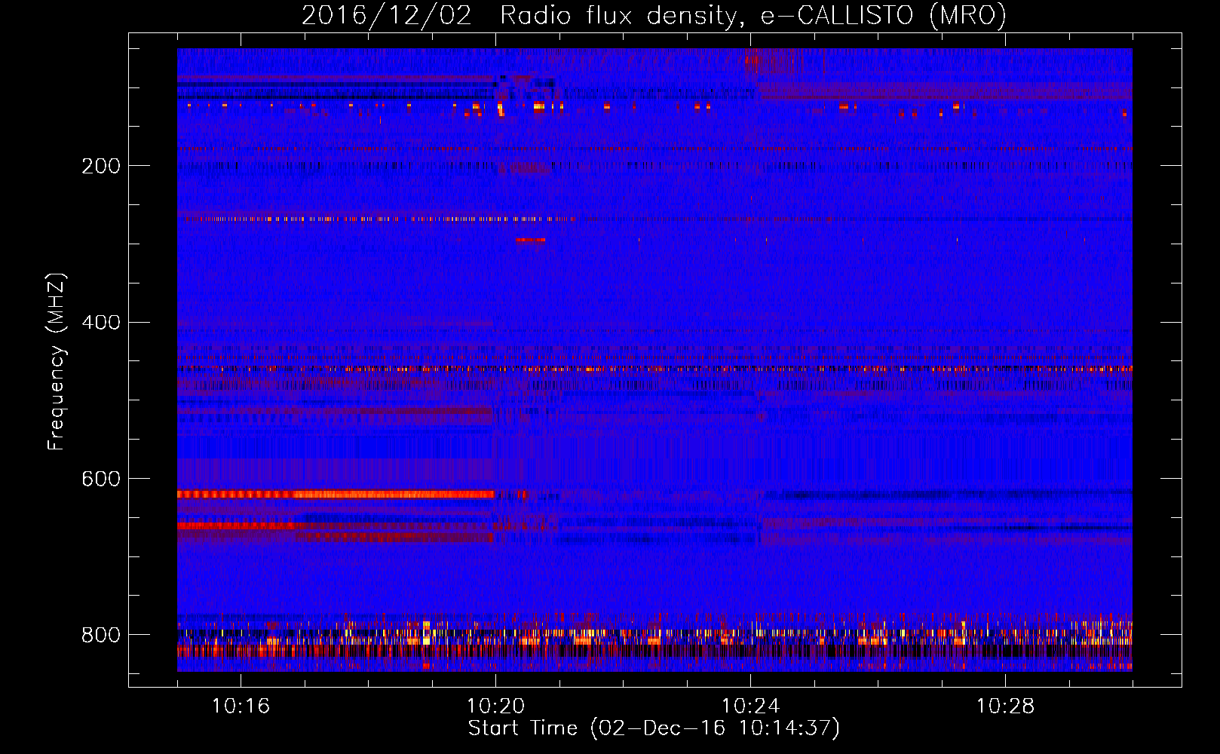Click the 10:20 time tick label

click(x=495, y=706)
